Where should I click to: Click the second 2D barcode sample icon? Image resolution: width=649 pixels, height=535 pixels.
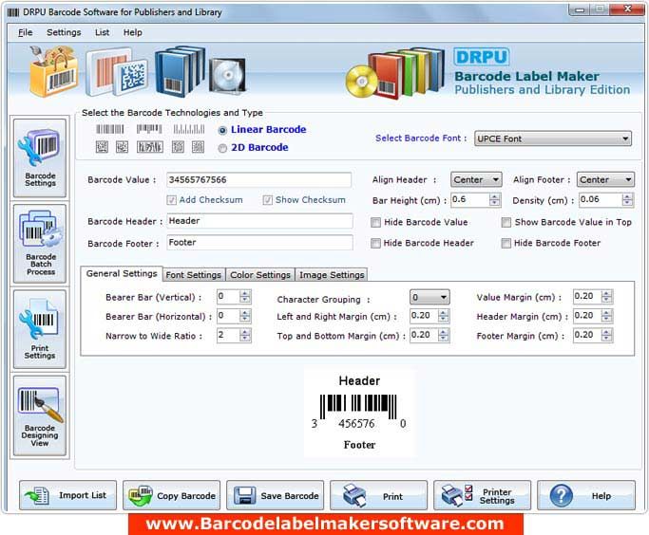[x=122, y=147]
